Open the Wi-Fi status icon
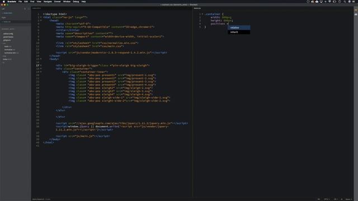358x201 pixels. (329, 2)
